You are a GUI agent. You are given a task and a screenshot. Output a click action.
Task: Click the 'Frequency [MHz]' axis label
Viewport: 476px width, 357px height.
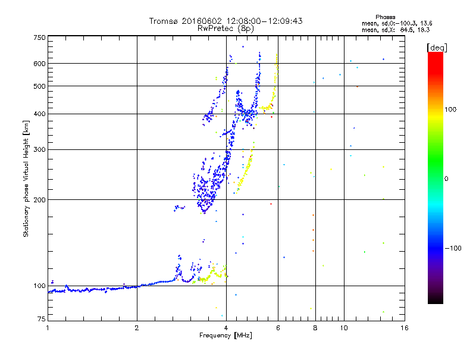(226, 336)
